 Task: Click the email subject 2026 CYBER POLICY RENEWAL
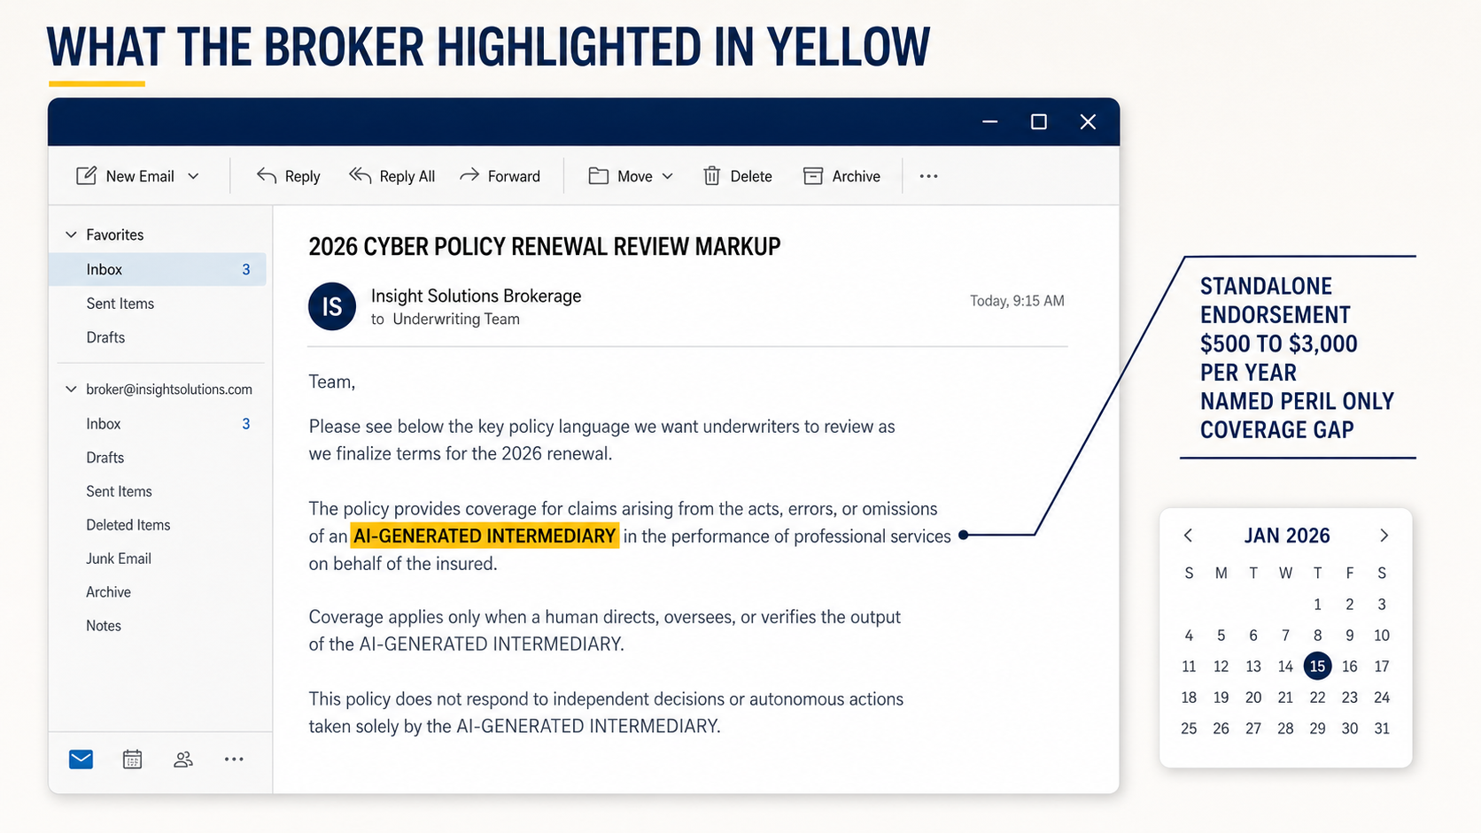click(x=545, y=246)
